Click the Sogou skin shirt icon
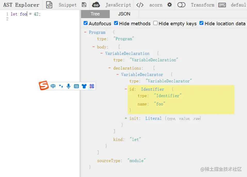247x177 pixels. pos(84,86)
